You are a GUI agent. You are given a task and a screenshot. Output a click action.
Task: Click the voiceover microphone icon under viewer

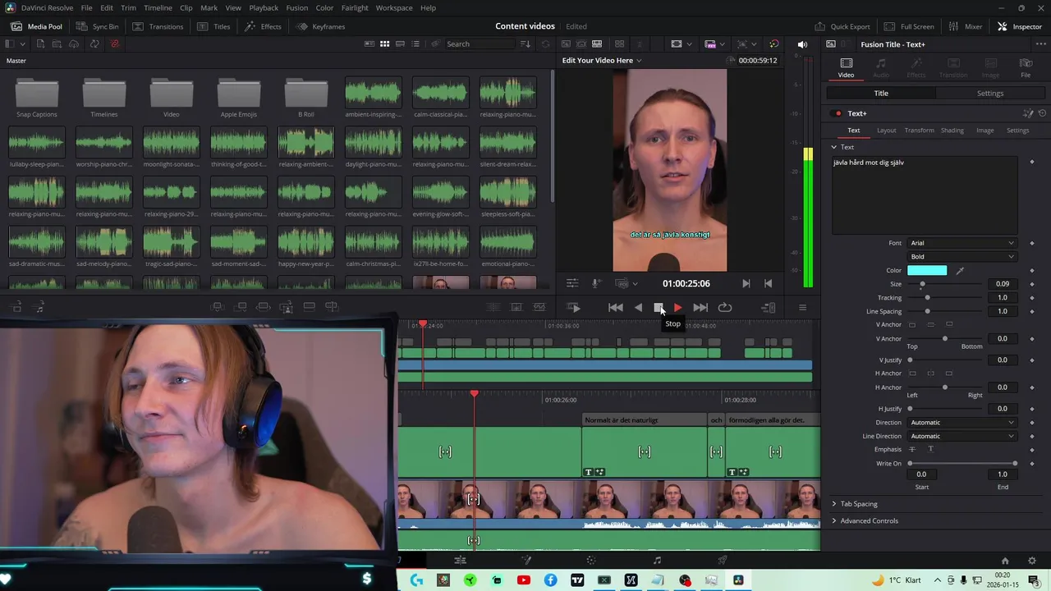coord(597,283)
